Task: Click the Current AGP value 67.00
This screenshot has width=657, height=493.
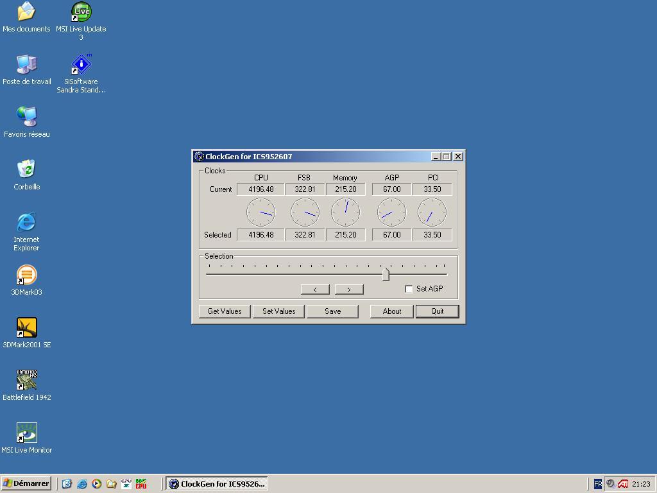Action: coord(392,189)
